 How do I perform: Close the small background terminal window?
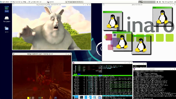pyautogui.click(x=145, y=64)
